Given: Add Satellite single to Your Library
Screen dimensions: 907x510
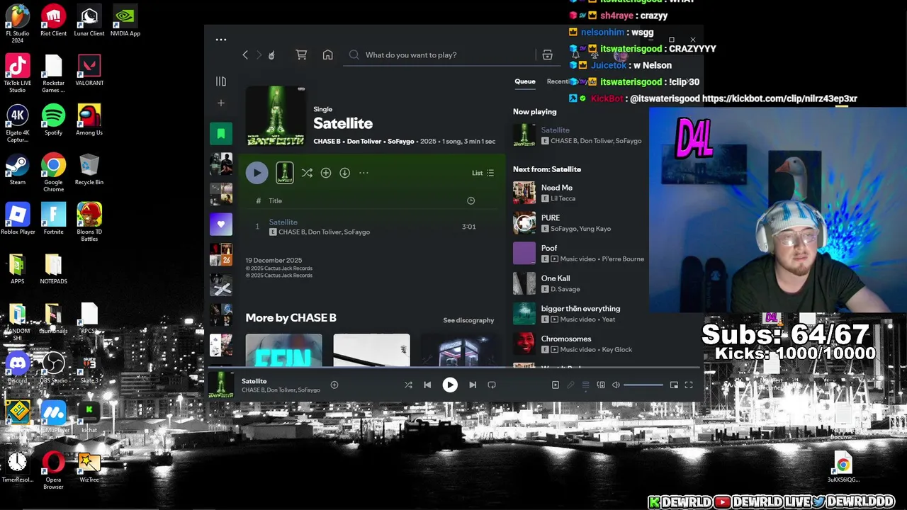Looking at the screenshot, I should [x=326, y=173].
